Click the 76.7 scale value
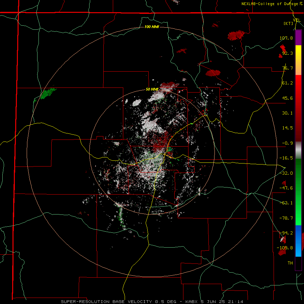This screenshot has height=304, width=304. (x=287, y=68)
